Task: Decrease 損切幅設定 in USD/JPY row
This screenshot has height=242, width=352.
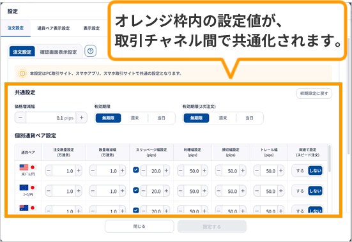Action: pos(218,170)
